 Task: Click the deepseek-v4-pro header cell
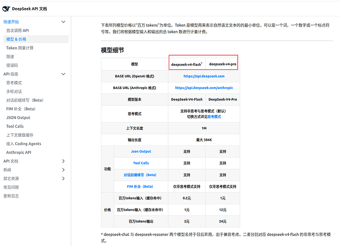point(222,64)
